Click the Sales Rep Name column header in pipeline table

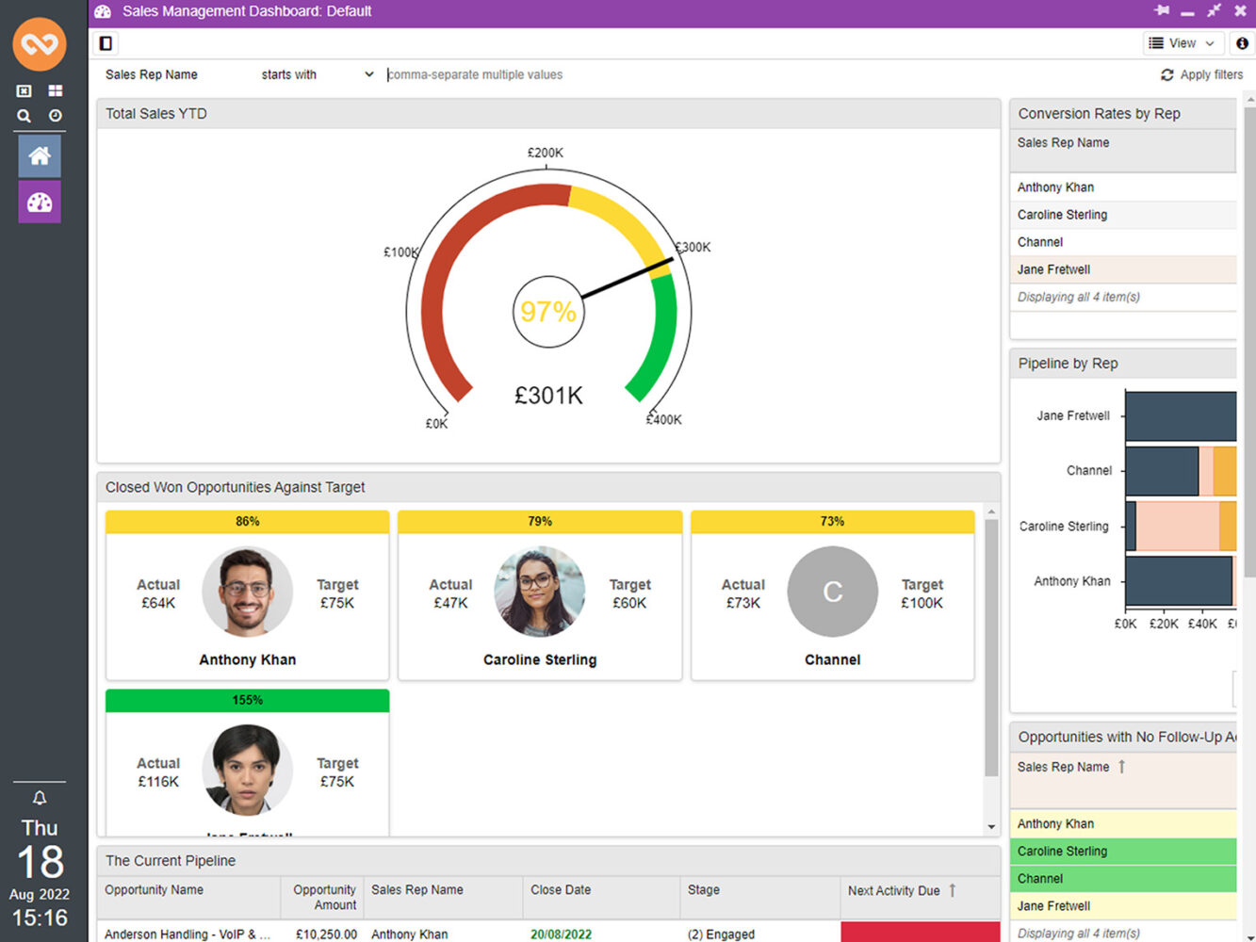point(417,889)
